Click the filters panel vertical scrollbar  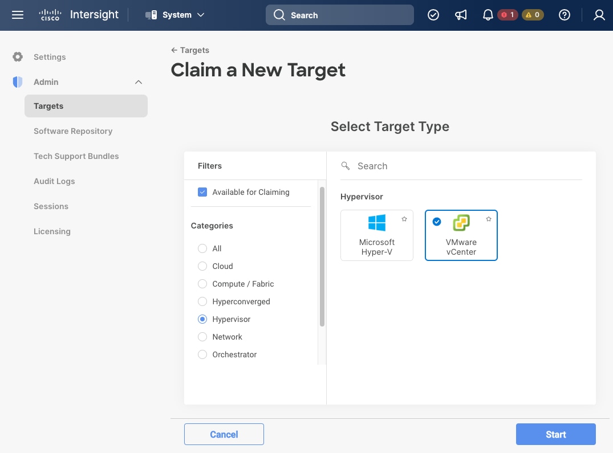point(322,256)
